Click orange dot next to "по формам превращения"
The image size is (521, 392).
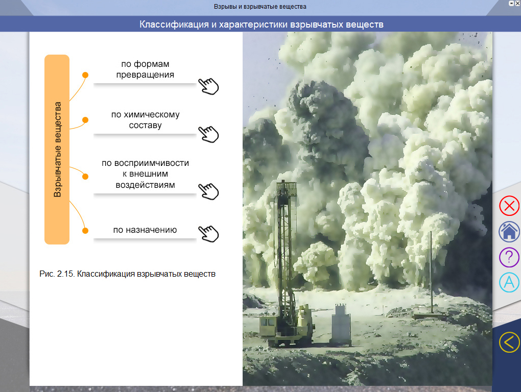point(85,75)
